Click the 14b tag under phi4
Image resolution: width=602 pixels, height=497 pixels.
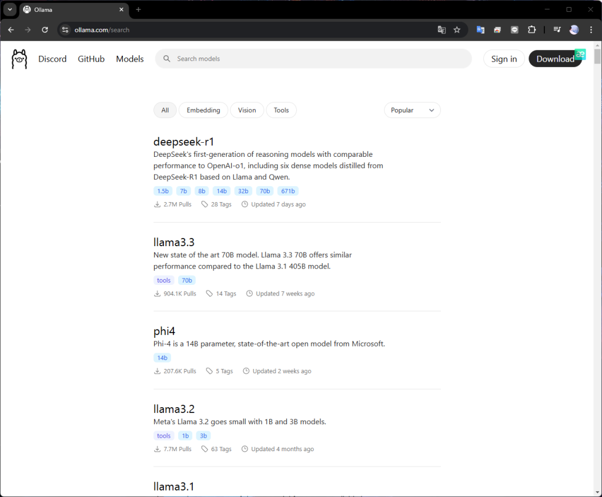[162, 358]
